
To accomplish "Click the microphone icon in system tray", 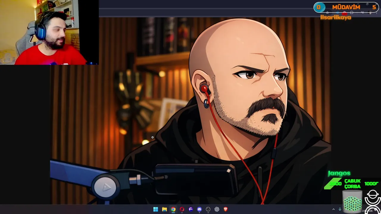I will [x=340, y=209].
